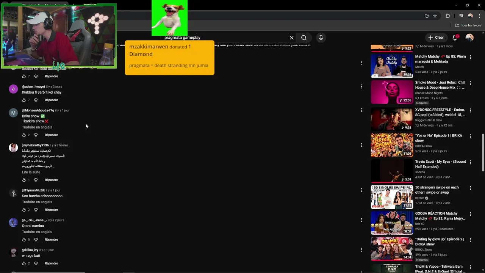Play Matchy Matchy Ep 85 thumbnail
This screenshot has width=485, height=273.
click(x=392, y=66)
